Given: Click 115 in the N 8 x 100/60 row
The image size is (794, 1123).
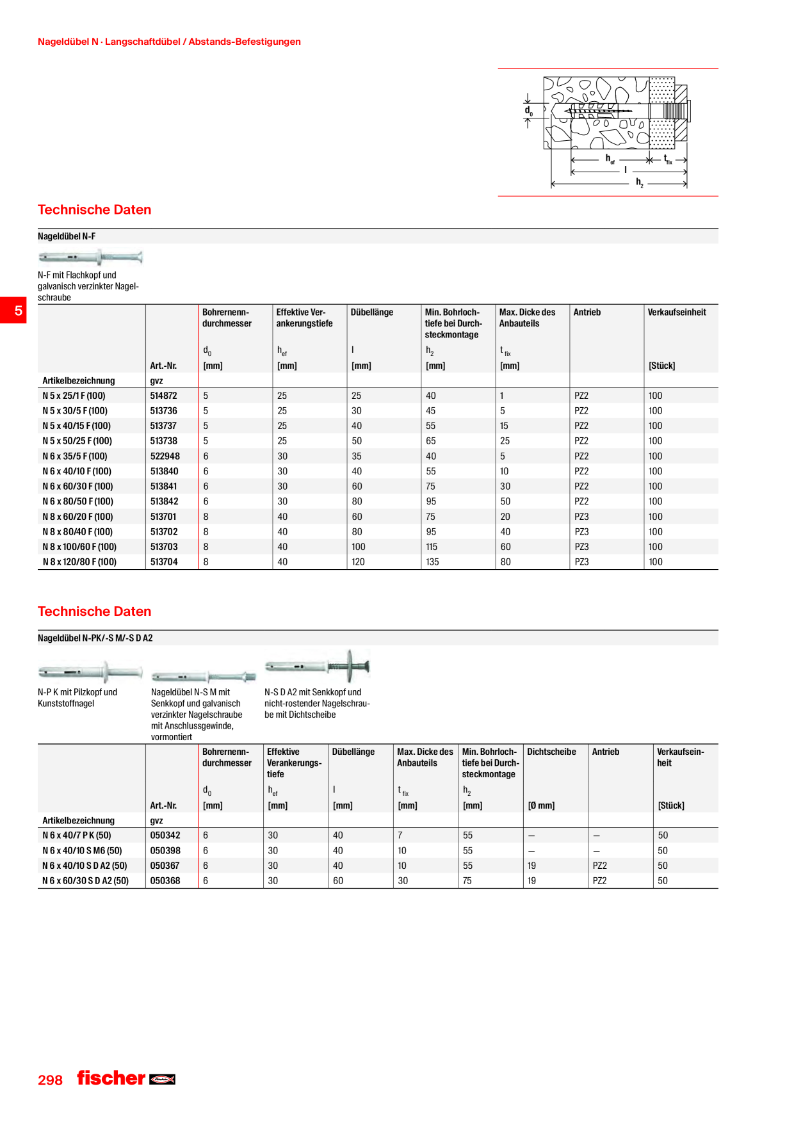Looking at the screenshot, I should (x=432, y=547).
